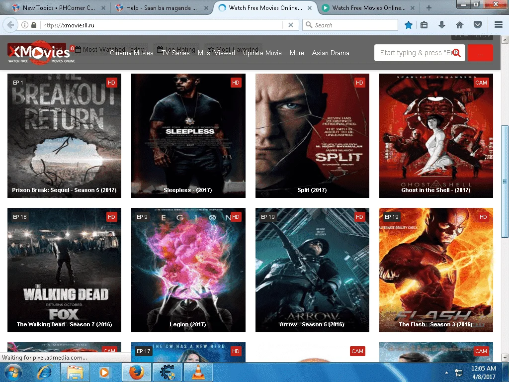Stop loading with the address bar X
The height and width of the screenshot is (382, 509).
pyautogui.click(x=291, y=25)
